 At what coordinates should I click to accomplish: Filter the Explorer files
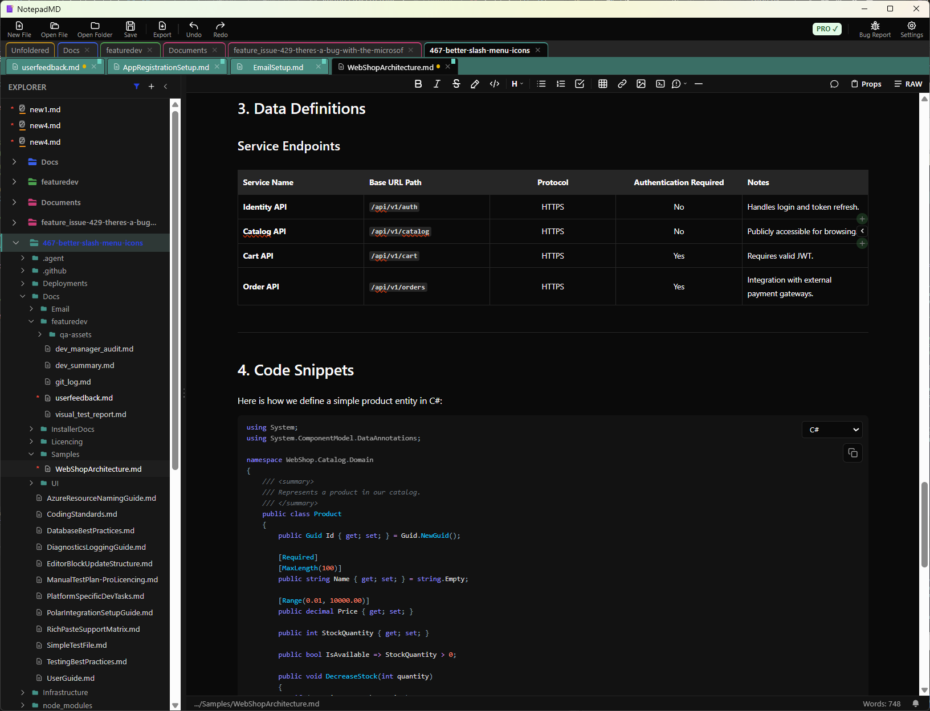[137, 87]
